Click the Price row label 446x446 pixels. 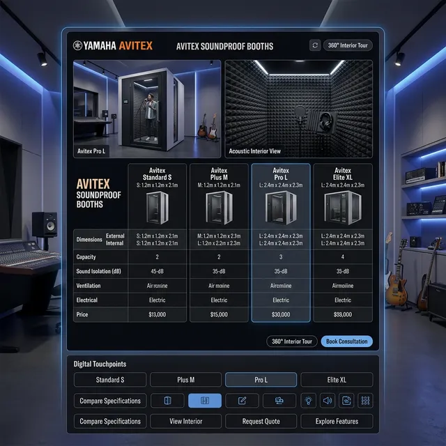pos(82,314)
